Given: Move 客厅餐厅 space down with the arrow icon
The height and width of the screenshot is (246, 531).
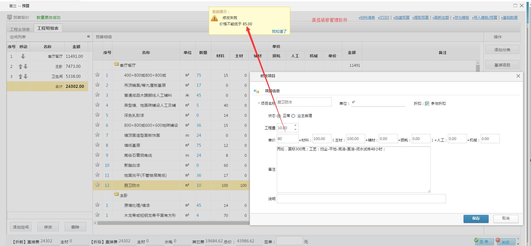Looking at the screenshot, I should coord(23,56).
